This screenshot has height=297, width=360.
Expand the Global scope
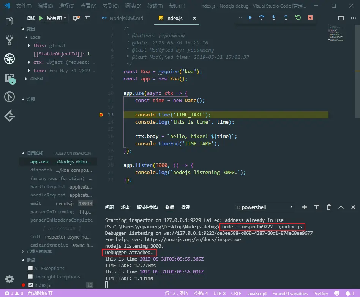[x=26, y=79]
